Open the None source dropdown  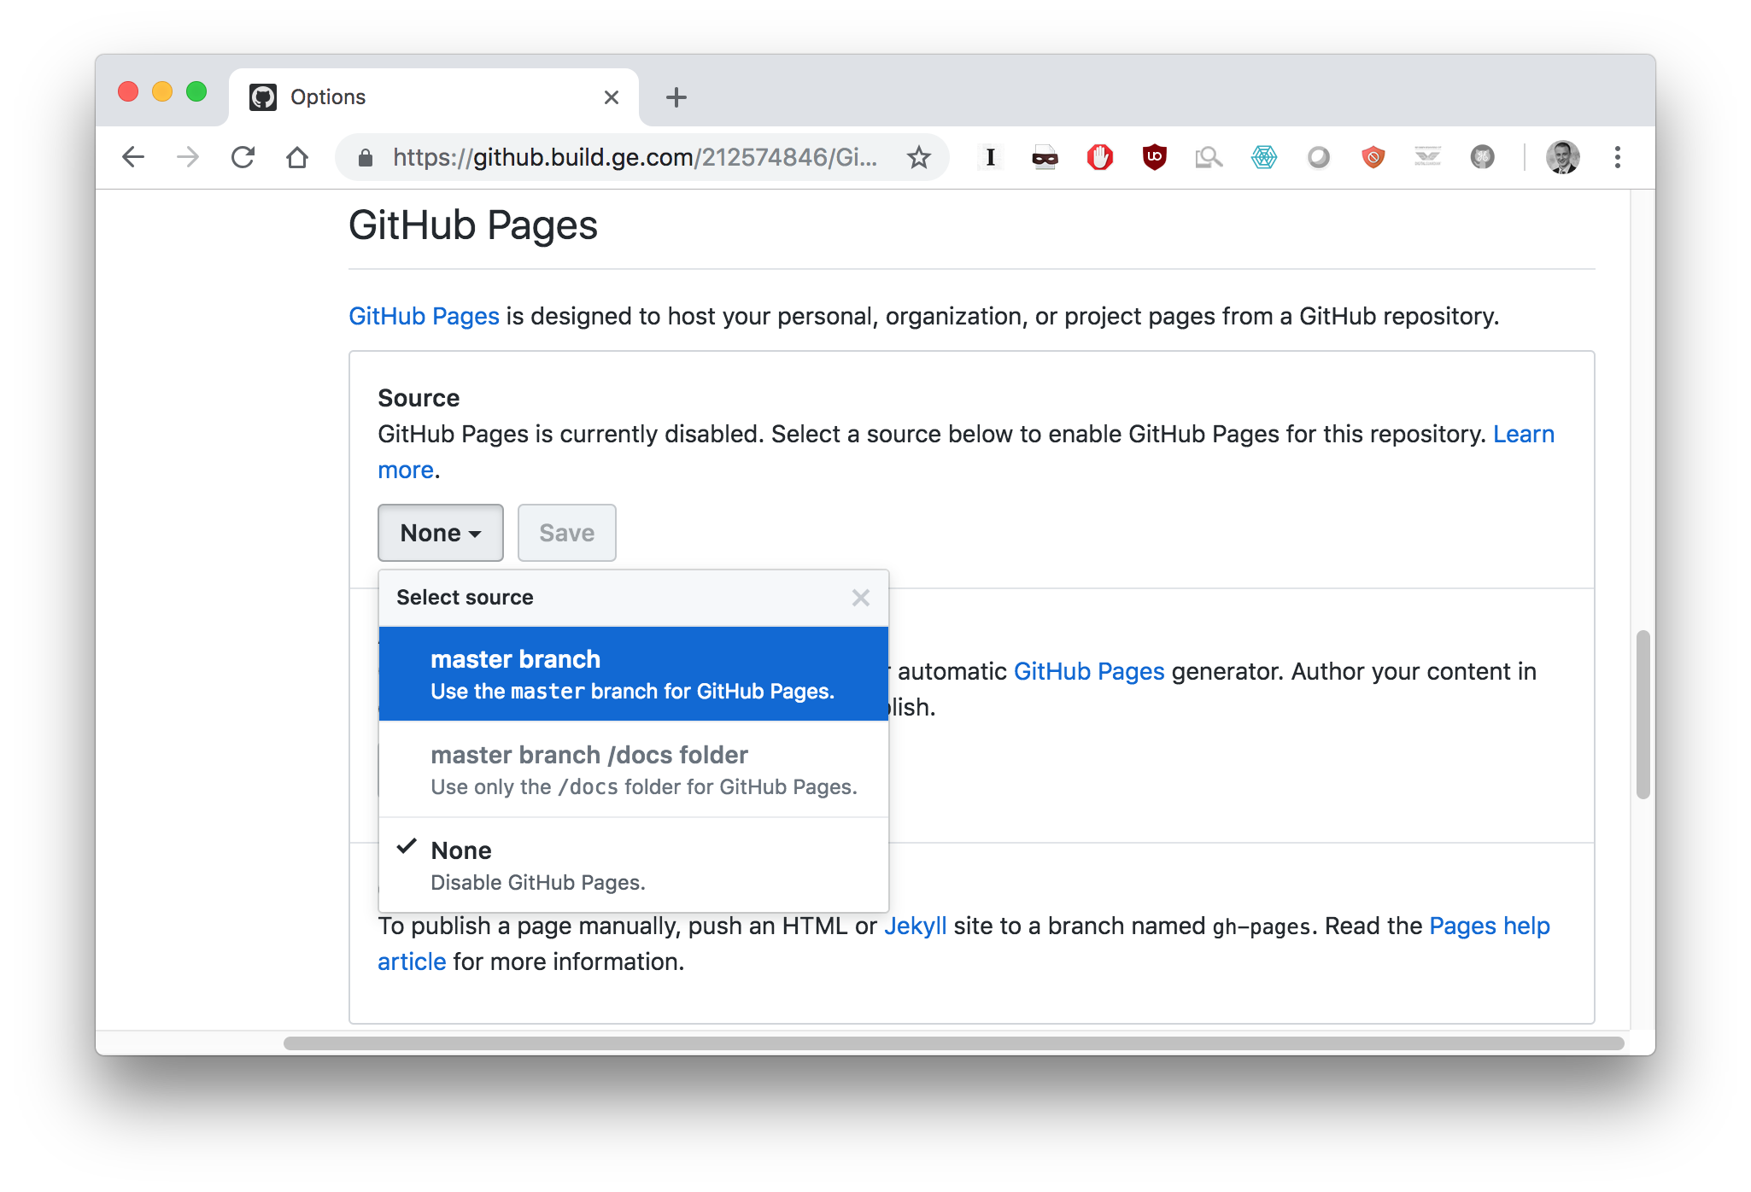[441, 533]
